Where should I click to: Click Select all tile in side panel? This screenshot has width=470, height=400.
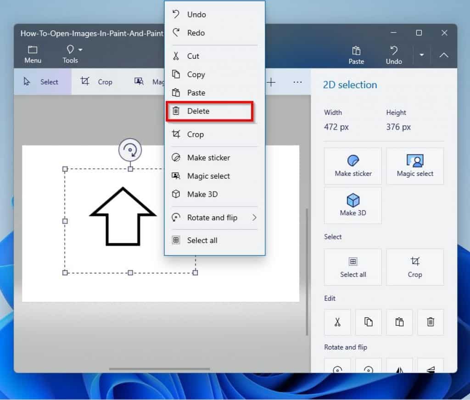(x=353, y=267)
